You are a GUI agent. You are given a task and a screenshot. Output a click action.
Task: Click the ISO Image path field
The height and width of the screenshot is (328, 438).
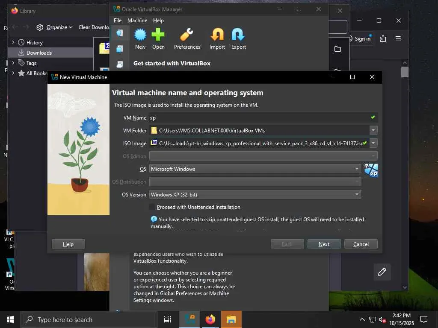coord(259,143)
